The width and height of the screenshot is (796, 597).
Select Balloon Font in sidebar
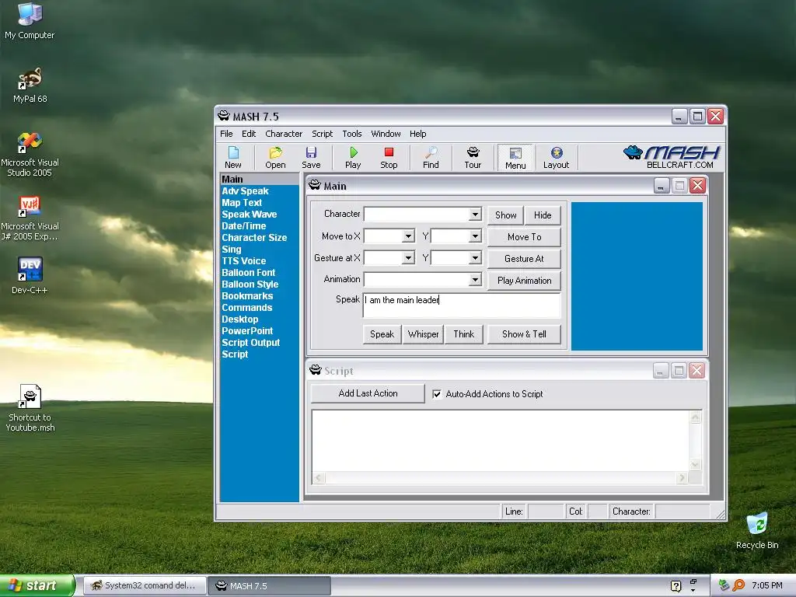[x=248, y=273]
